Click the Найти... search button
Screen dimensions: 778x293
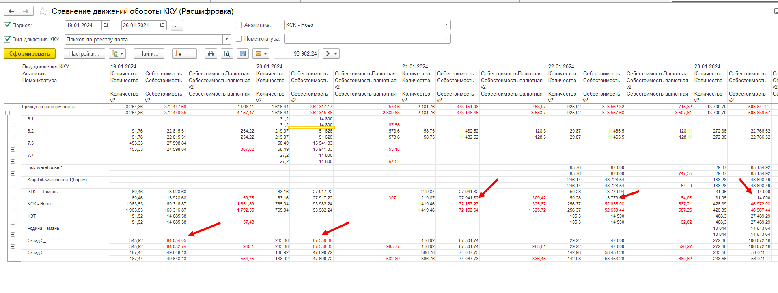coord(149,53)
